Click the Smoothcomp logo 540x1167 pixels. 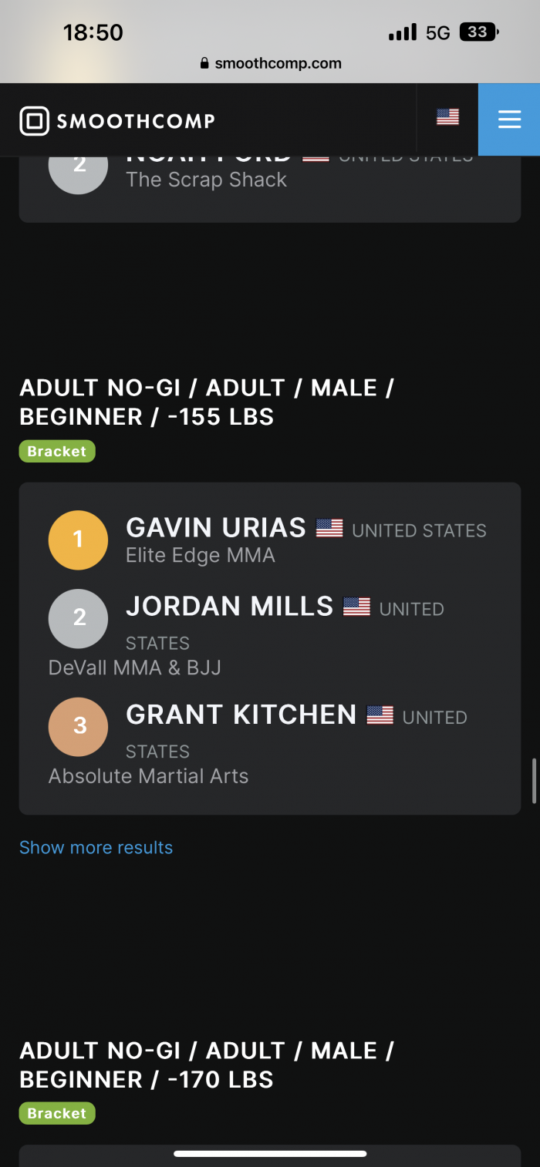(117, 121)
